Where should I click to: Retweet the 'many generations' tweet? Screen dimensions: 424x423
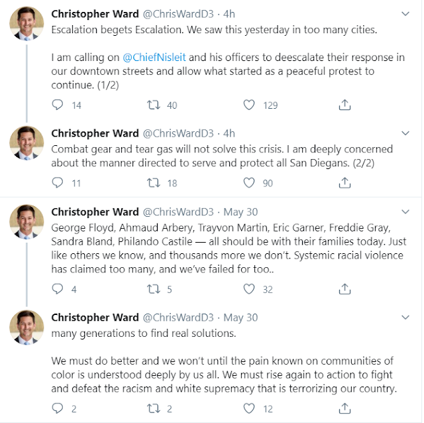tap(153, 408)
